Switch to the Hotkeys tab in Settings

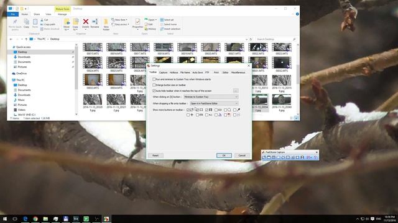(174, 72)
